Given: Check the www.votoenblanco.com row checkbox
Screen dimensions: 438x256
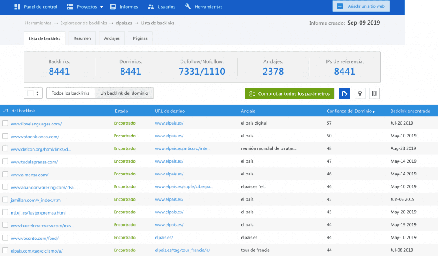Looking at the screenshot, I should [5, 136].
